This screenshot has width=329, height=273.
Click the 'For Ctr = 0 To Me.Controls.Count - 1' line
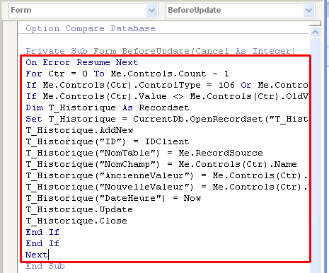point(127,74)
